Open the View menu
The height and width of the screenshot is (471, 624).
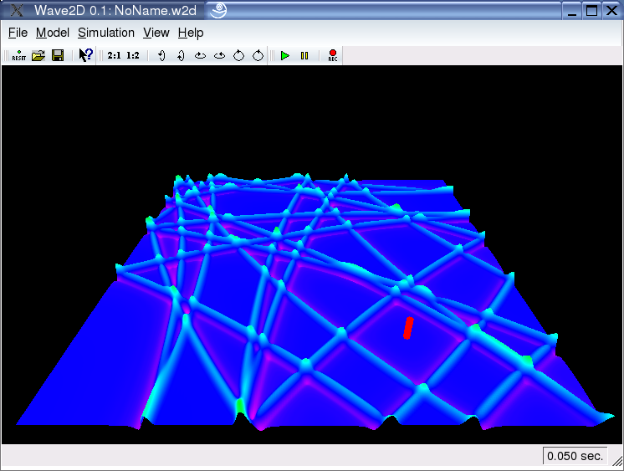click(x=156, y=33)
